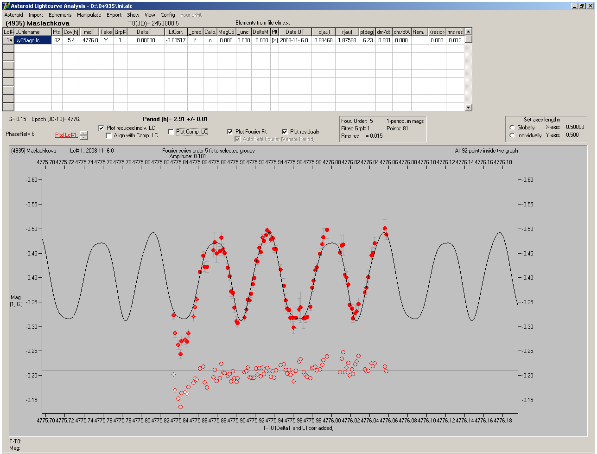Click the MagCS column header
Image resolution: width=597 pixels, height=454 pixels.
tap(226, 32)
